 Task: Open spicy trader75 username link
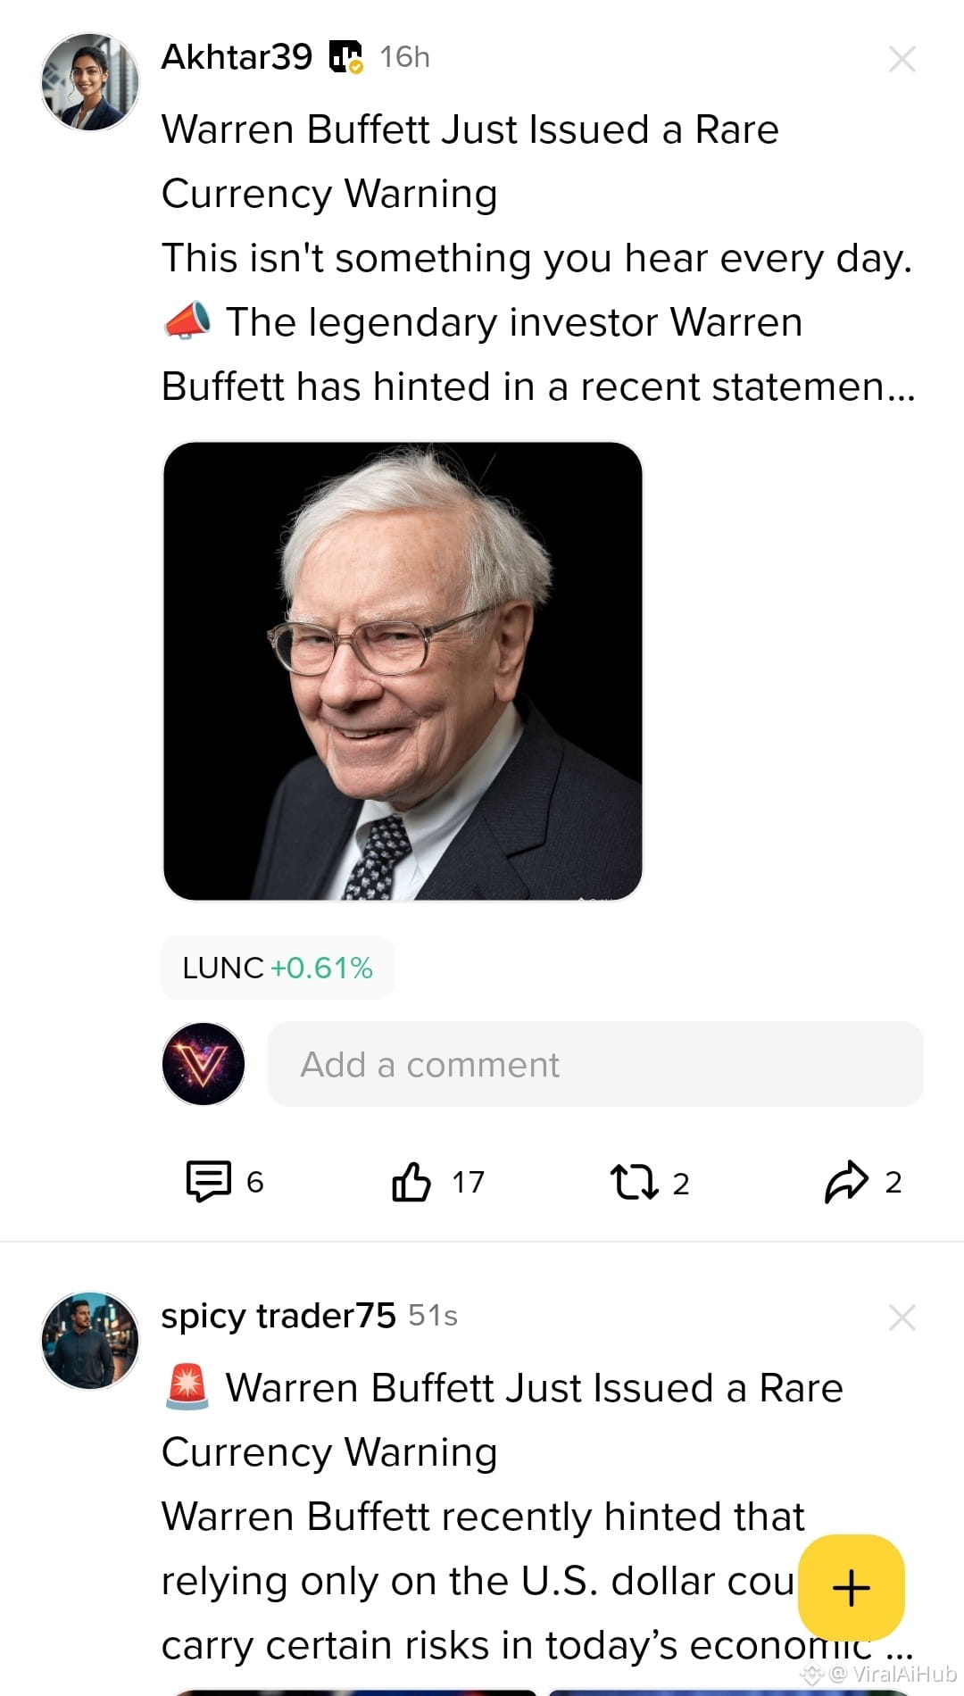pos(278,1316)
